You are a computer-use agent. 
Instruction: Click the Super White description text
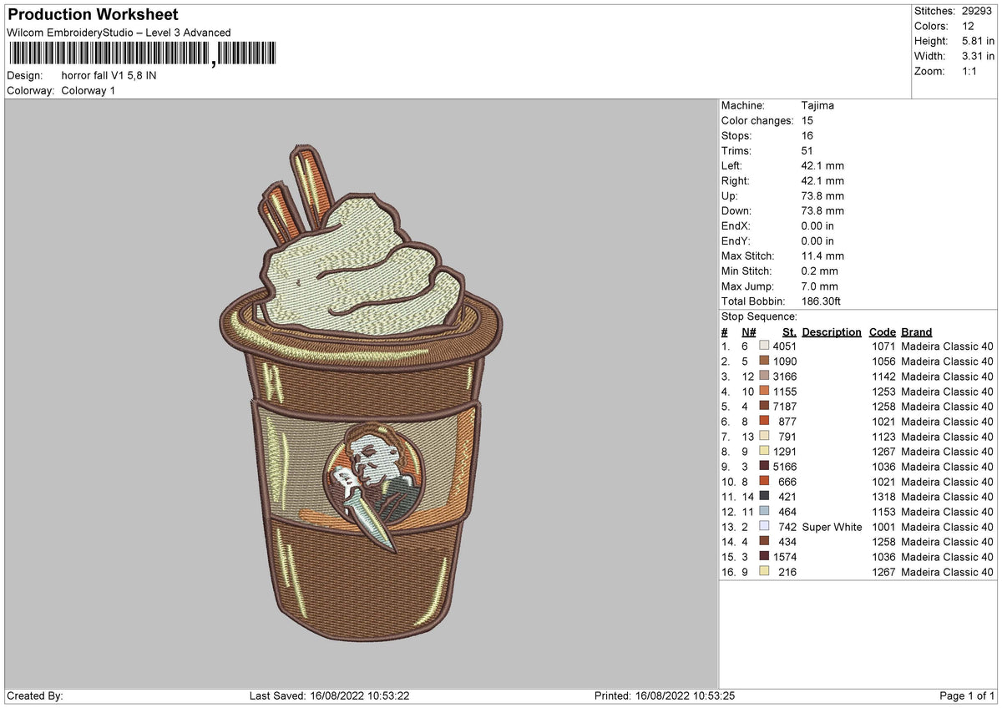tap(832, 527)
